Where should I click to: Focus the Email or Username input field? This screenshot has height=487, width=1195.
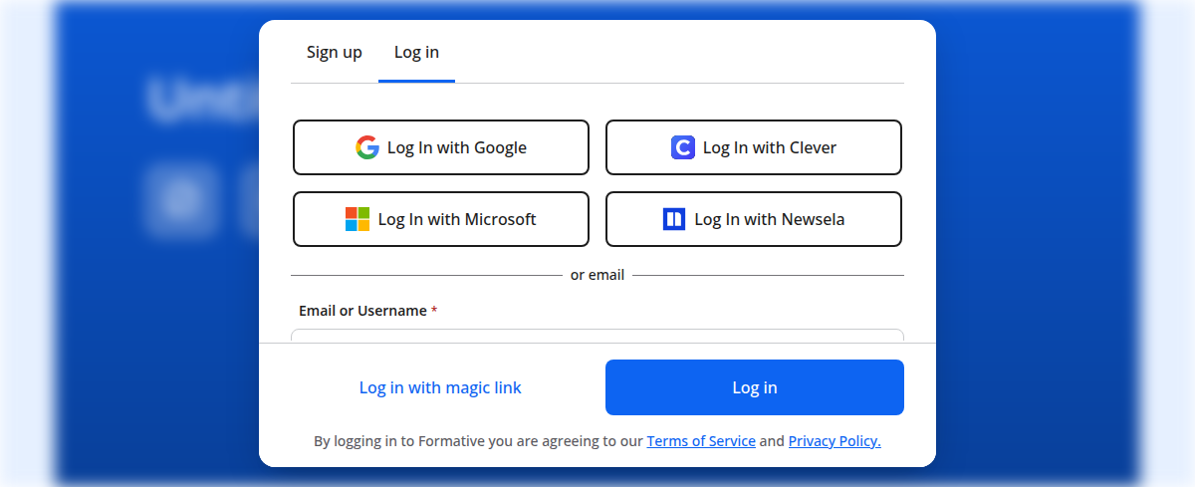tap(597, 336)
